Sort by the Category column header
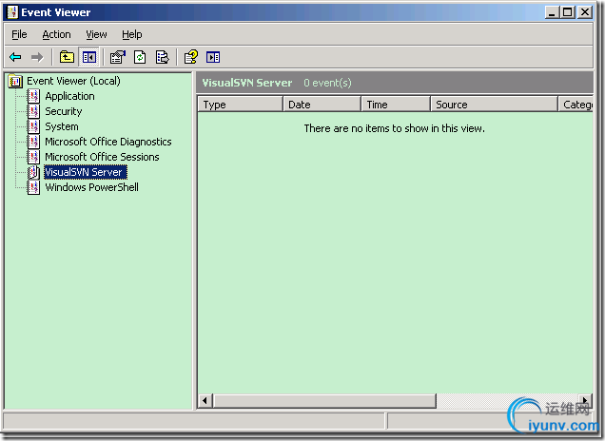The height and width of the screenshot is (441, 605). 576,105
